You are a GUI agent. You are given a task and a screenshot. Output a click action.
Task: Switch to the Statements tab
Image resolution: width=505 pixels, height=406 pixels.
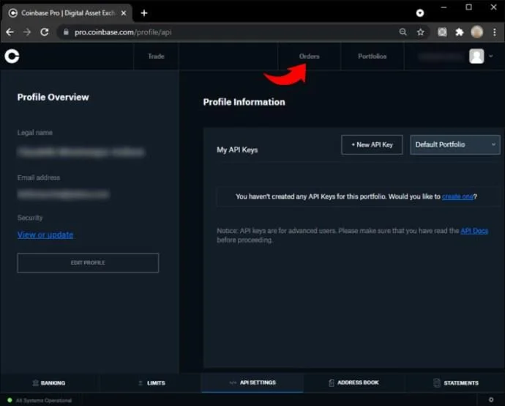tap(456, 383)
